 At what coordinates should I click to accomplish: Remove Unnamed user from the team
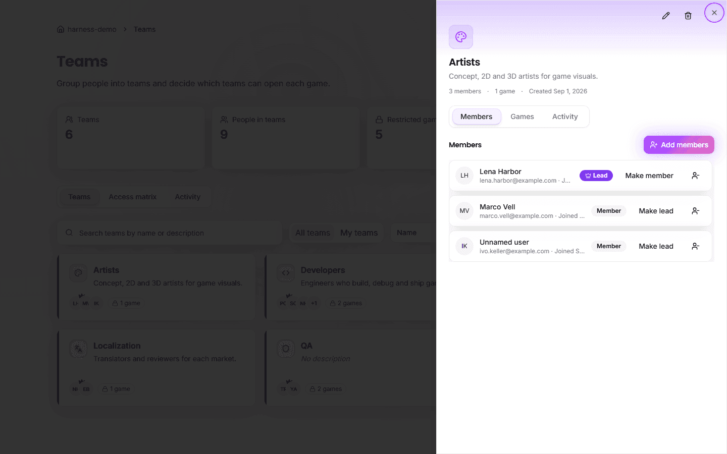coord(695,246)
